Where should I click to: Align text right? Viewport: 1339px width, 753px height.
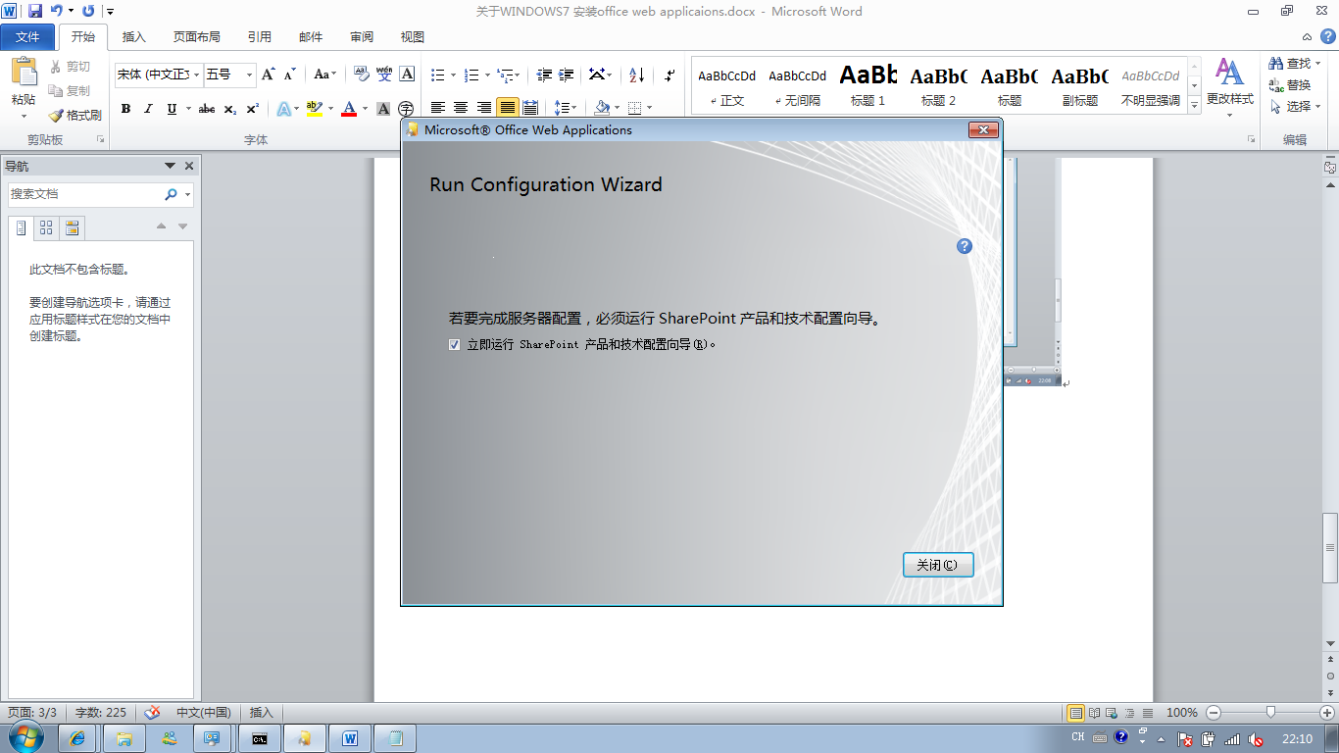[x=484, y=108]
